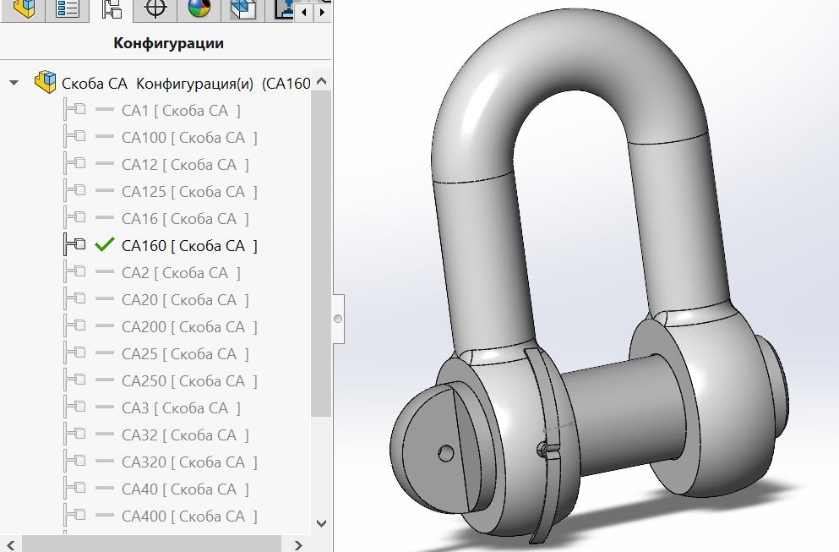This screenshot has height=552, width=839.
Task: Click the configuration icon beside СА12
Action: point(74,163)
